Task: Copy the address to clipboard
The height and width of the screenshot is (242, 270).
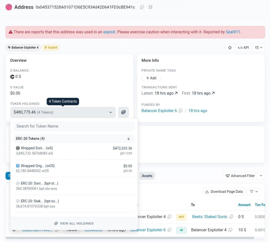Action: pyautogui.click(x=142, y=7)
